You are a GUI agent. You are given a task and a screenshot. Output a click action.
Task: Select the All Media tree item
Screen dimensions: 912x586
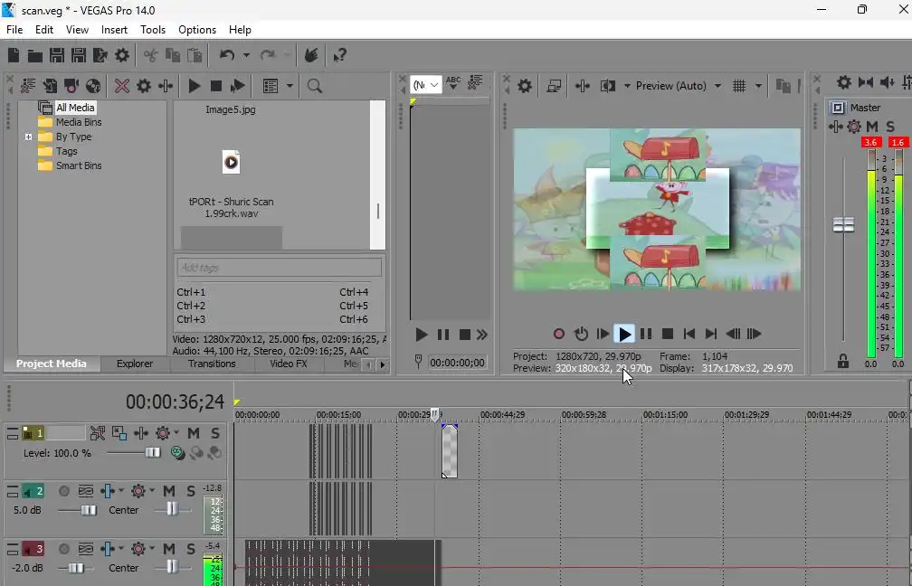(x=75, y=108)
